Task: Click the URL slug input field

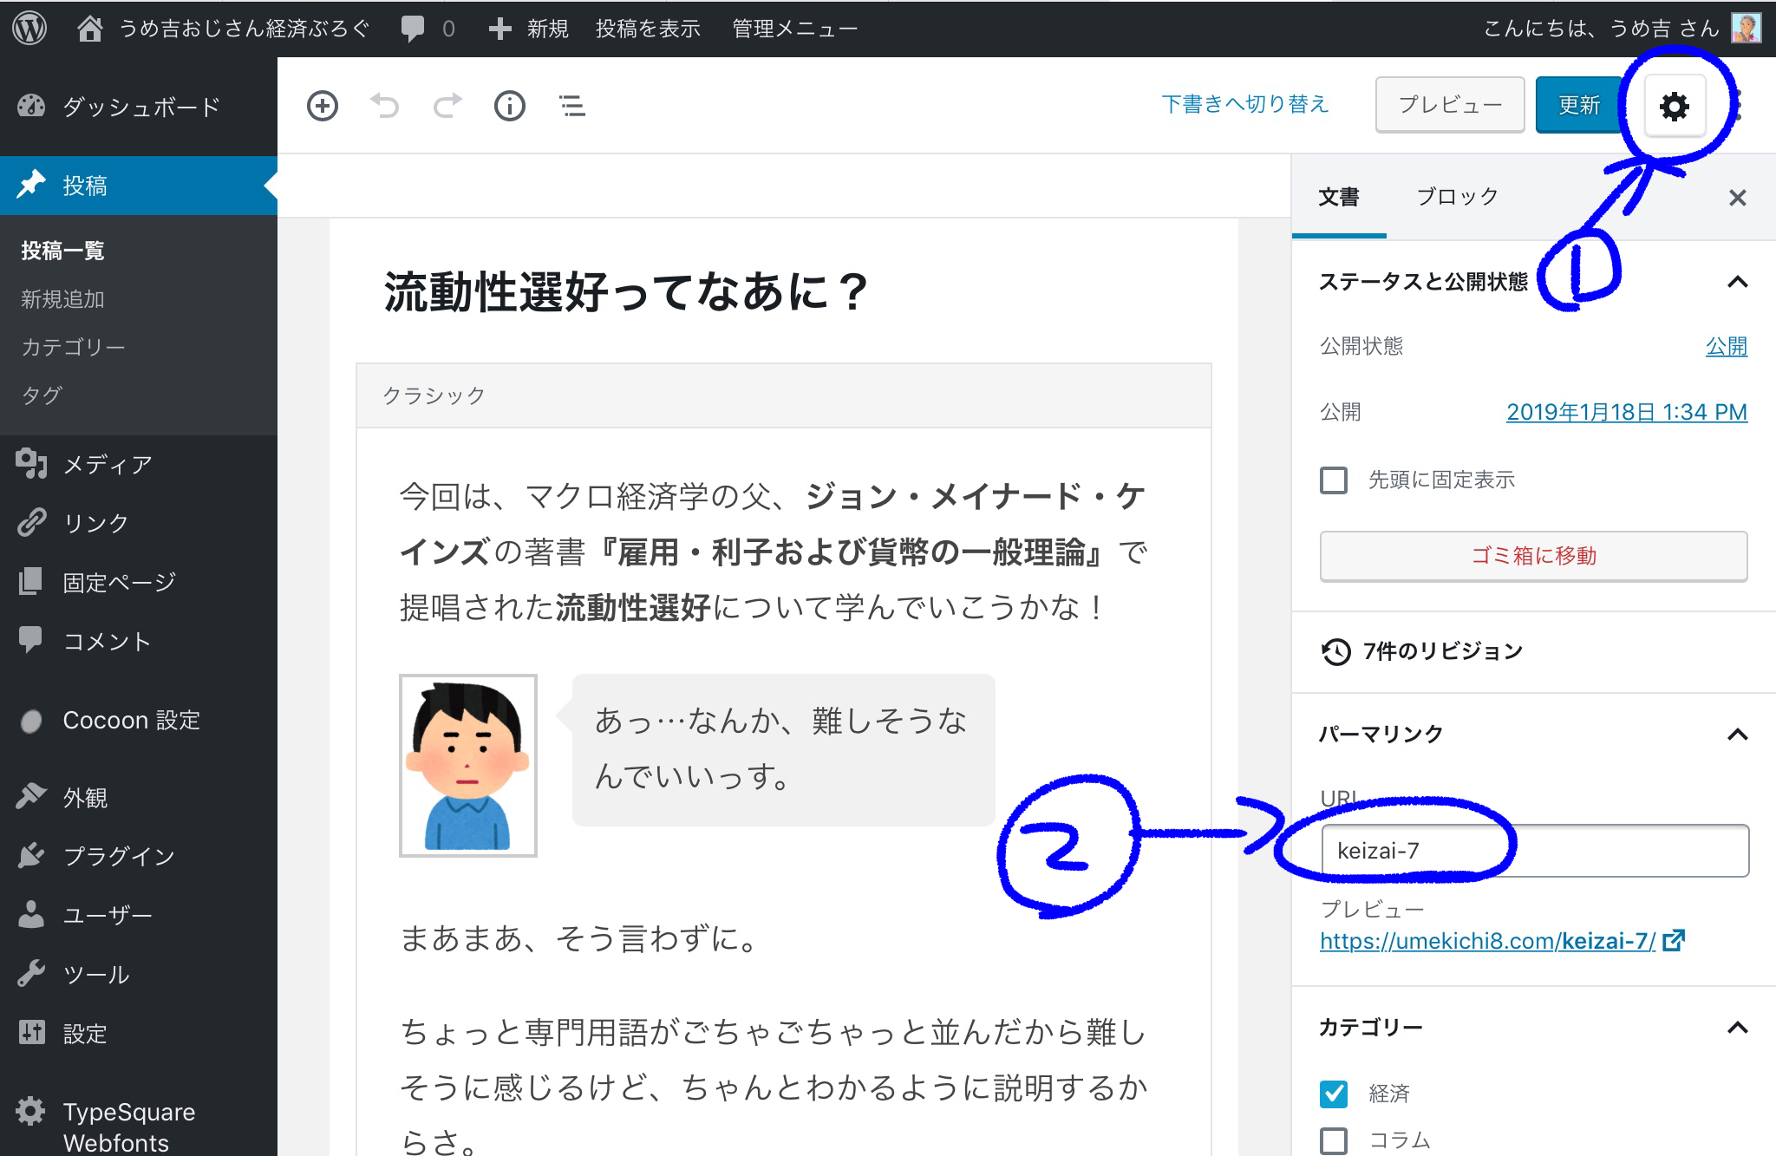Action: (1535, 851)
